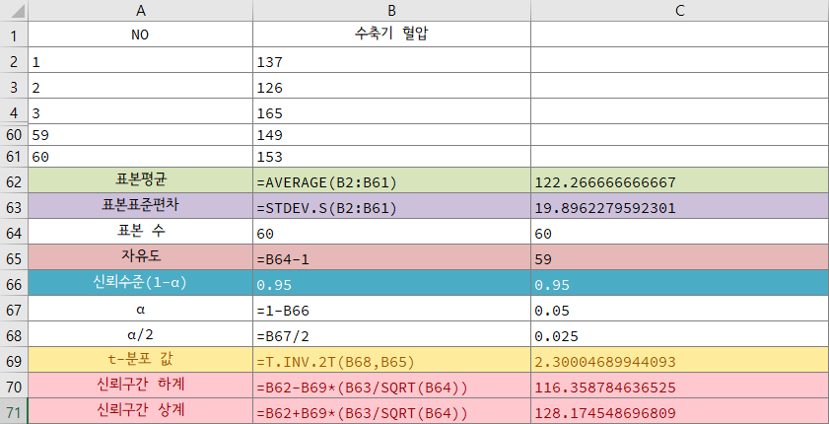Select the 116.358784636525 result cell
This screenshot has width=829, height=424.
pyautogui.click(x=680, y=386)
